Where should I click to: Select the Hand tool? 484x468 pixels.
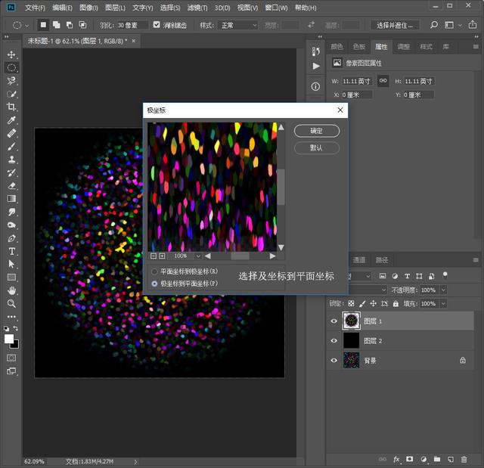[11, 290]
